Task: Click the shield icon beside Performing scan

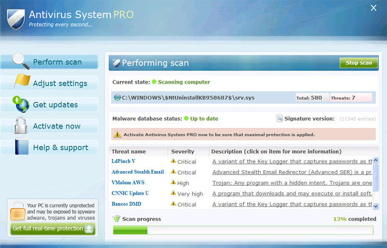Action: (x=116, y=63)
